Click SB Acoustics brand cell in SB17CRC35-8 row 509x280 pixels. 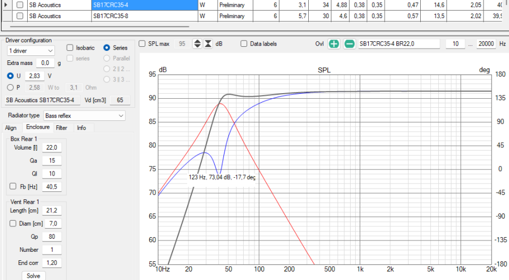tap(59, 16)
